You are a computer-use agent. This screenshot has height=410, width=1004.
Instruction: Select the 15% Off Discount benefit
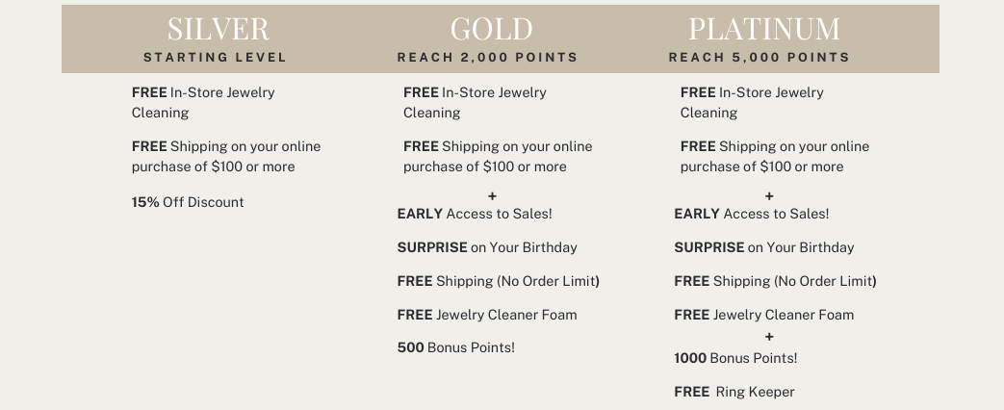tap(188, 202)
